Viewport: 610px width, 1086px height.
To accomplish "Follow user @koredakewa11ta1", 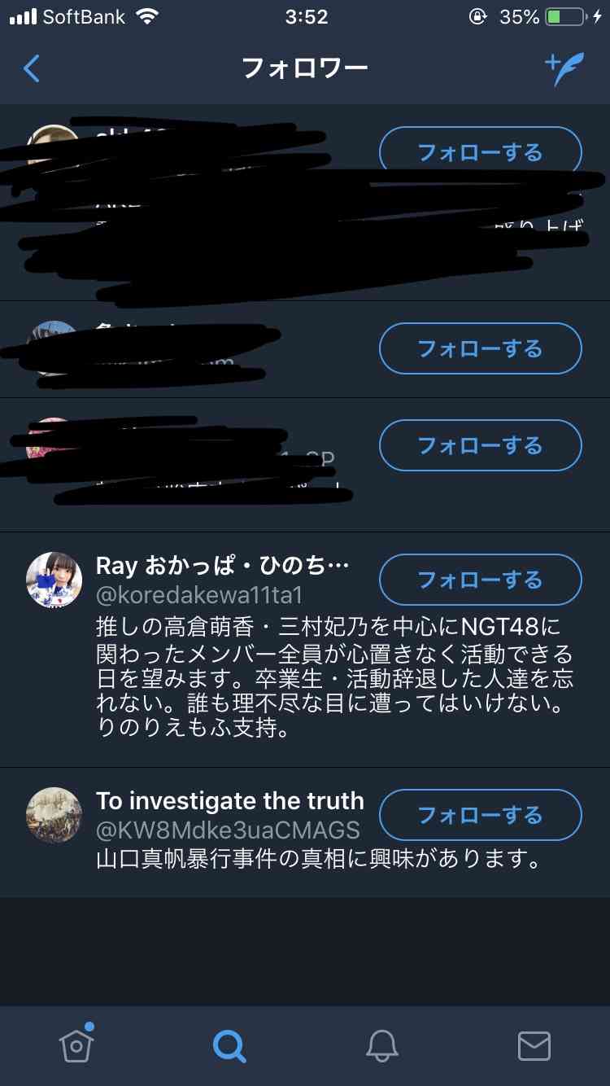I will [481, 580].
